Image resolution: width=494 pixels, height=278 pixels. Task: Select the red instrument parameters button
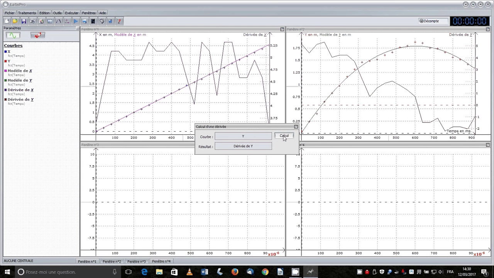[x=38, y=36]
